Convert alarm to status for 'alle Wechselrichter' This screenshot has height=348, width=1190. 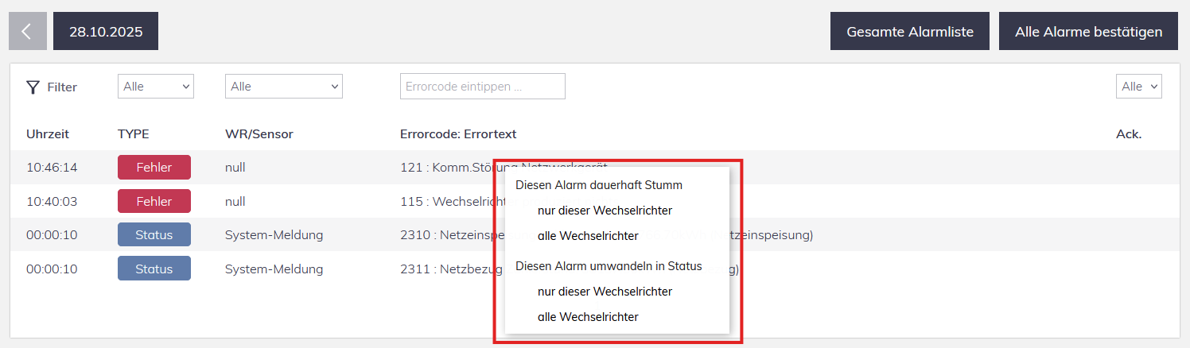[588, 317]
